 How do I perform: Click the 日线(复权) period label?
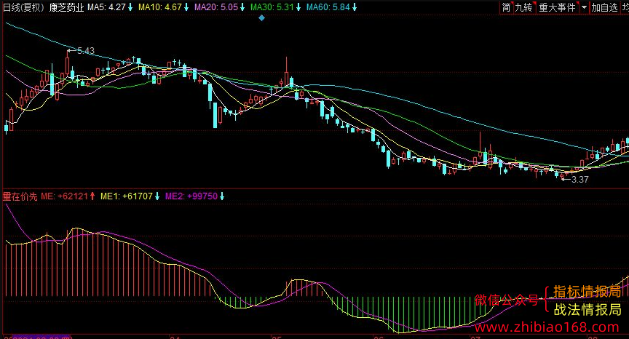coord(24,7)
